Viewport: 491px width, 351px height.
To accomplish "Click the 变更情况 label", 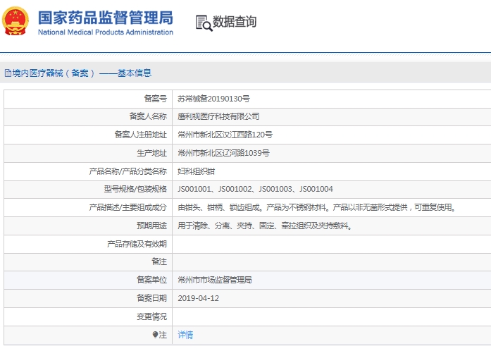I will click(152, 316).
